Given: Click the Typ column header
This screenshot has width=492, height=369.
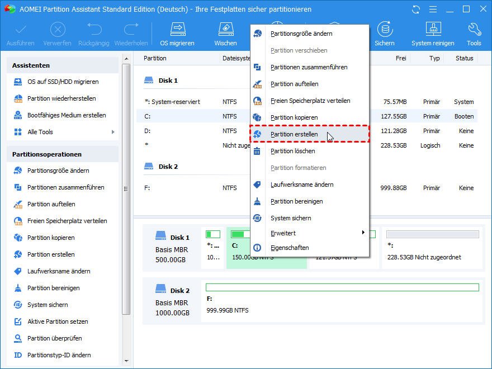Looking at the screenshot, I should [x=434, y=58].
